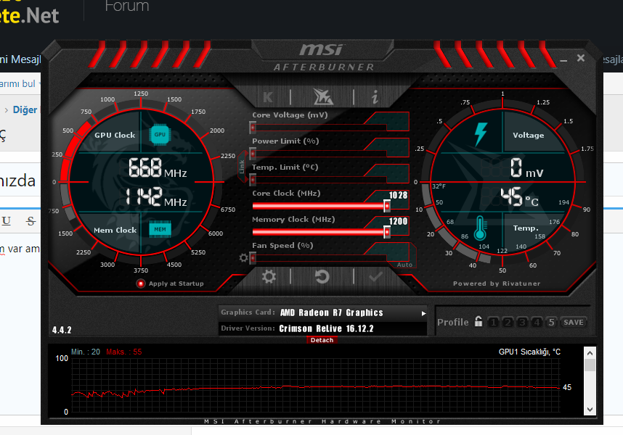Click the Fan Speed slider handle
This screenshot has width=623, height=435.
pos(253,258)
